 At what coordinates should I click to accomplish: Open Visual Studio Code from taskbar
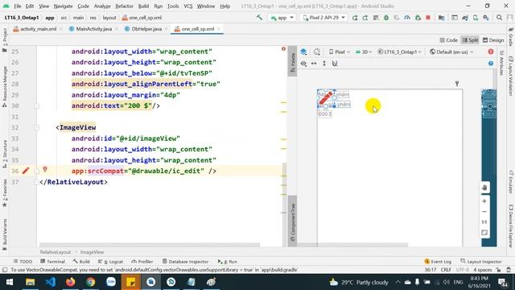point(50,282)
